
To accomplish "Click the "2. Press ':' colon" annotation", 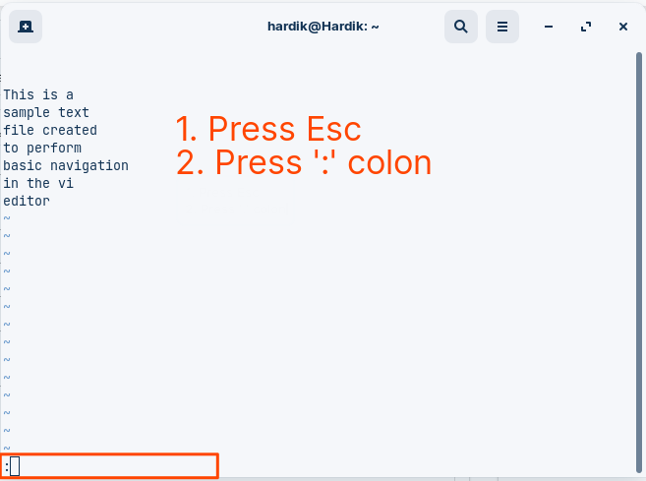I will click(x=304, y=163).
